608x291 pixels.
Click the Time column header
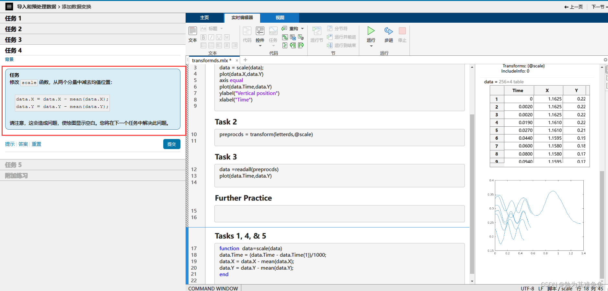(518, 90)
